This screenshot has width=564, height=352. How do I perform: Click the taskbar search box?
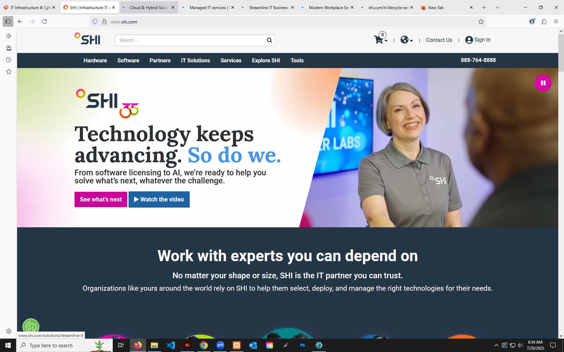tap(64, 345)
